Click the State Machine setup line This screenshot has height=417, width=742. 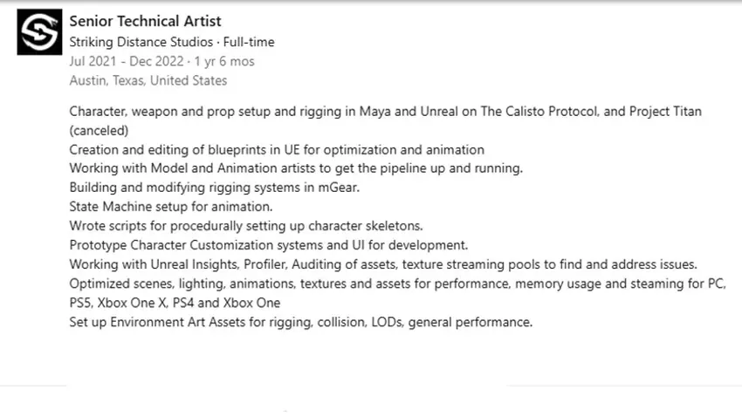[x=170, y=207]
